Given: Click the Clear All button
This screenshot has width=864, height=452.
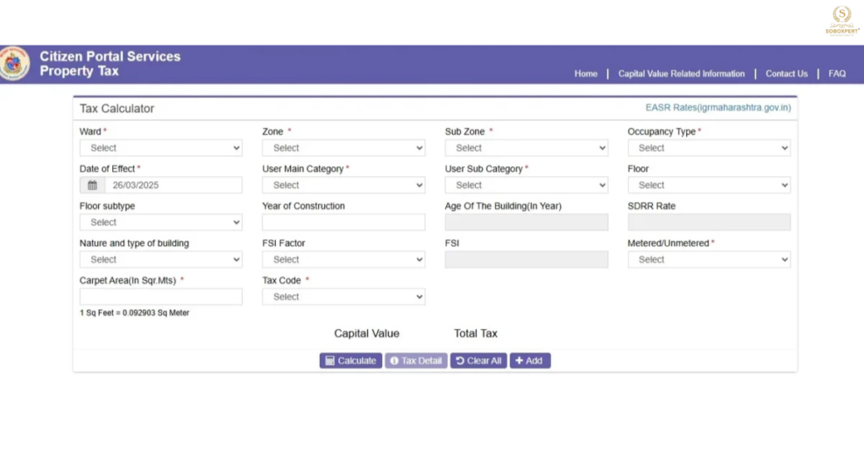Looking at the screenshot, I should coord(478,361).
